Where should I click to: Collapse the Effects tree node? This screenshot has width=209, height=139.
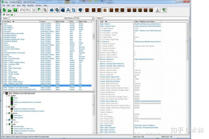click(7, 120)
